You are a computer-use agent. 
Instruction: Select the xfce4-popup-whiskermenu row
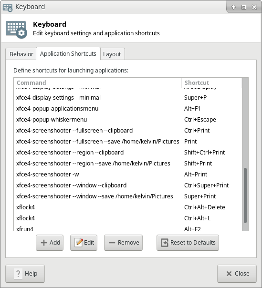[x=128, y=120]
